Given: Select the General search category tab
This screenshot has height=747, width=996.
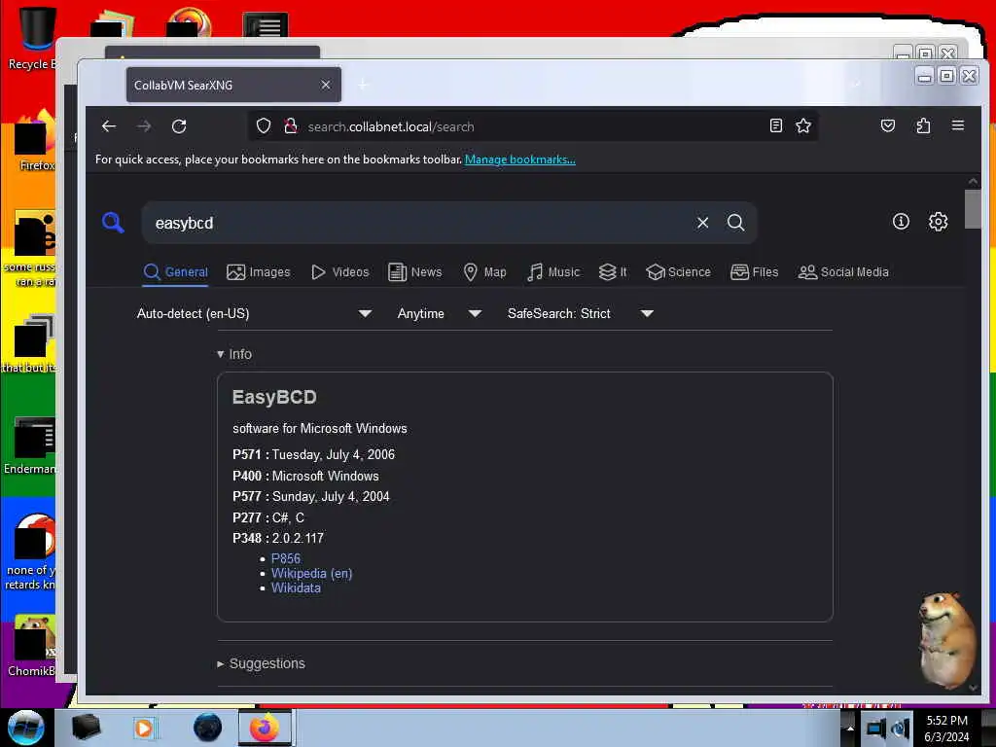Looking at the screenshot, I should (x=176, y=272).
